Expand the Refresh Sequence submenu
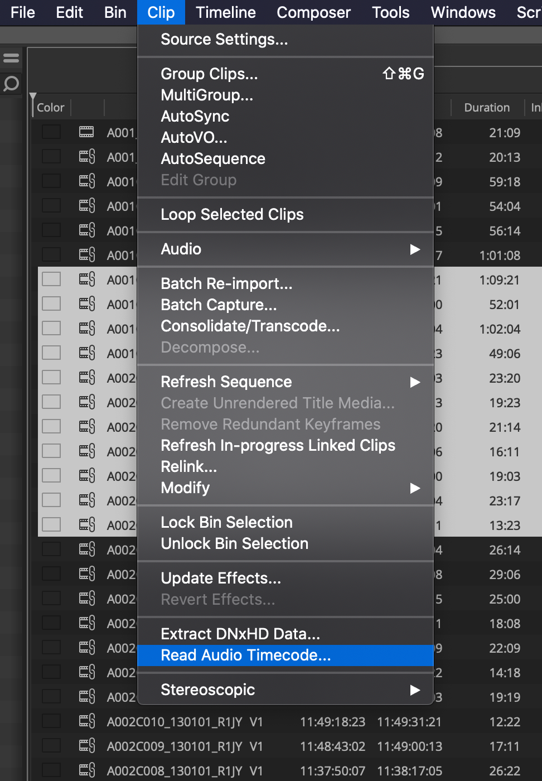The height and width of the screenshot is (781, 542). pyautogui.click(x=414, y=382)
